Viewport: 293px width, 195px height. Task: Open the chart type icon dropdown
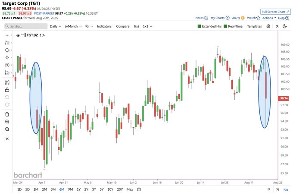[89, 26]
